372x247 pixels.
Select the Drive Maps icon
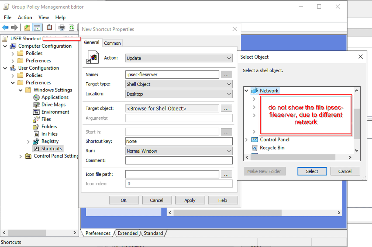36,104
